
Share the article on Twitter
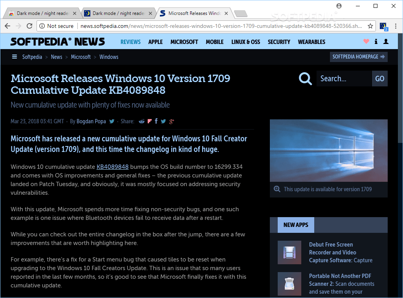[x=163, y=121]
